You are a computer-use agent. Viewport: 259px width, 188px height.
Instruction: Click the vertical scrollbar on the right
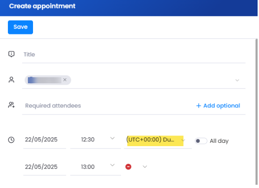click(x=256, y=112)
